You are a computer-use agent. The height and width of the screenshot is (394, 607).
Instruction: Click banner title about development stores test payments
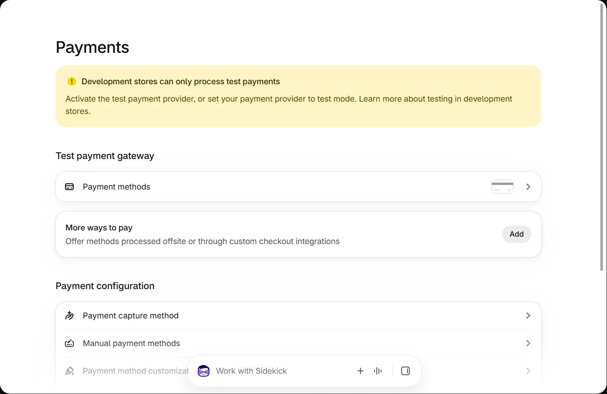coord(181,81)
